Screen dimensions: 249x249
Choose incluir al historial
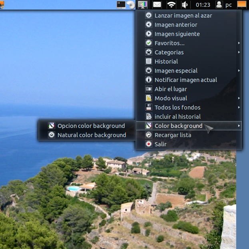pyautogui.click(x=189, y=117)
